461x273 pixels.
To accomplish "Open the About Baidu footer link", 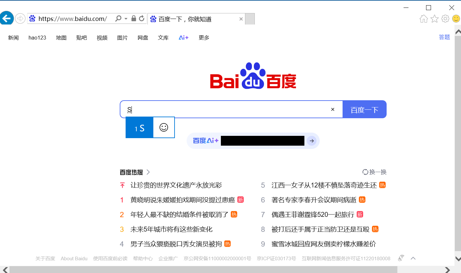I will tap(74, 258).
